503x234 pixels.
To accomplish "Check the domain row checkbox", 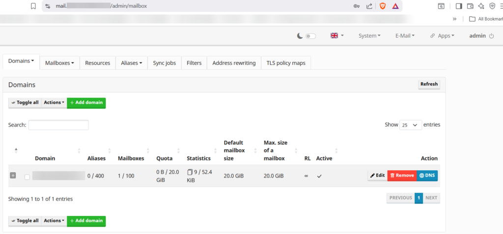I will tap(28, 177).
